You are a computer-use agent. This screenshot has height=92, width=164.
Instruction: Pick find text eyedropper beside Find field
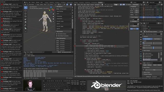point(138,19)
